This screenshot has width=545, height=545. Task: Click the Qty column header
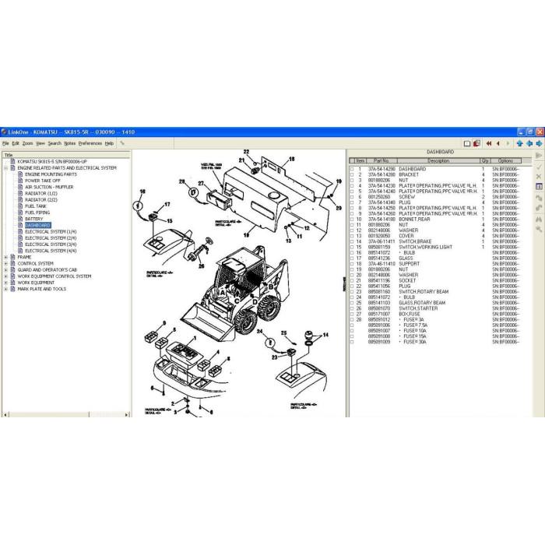click(485, 160)
